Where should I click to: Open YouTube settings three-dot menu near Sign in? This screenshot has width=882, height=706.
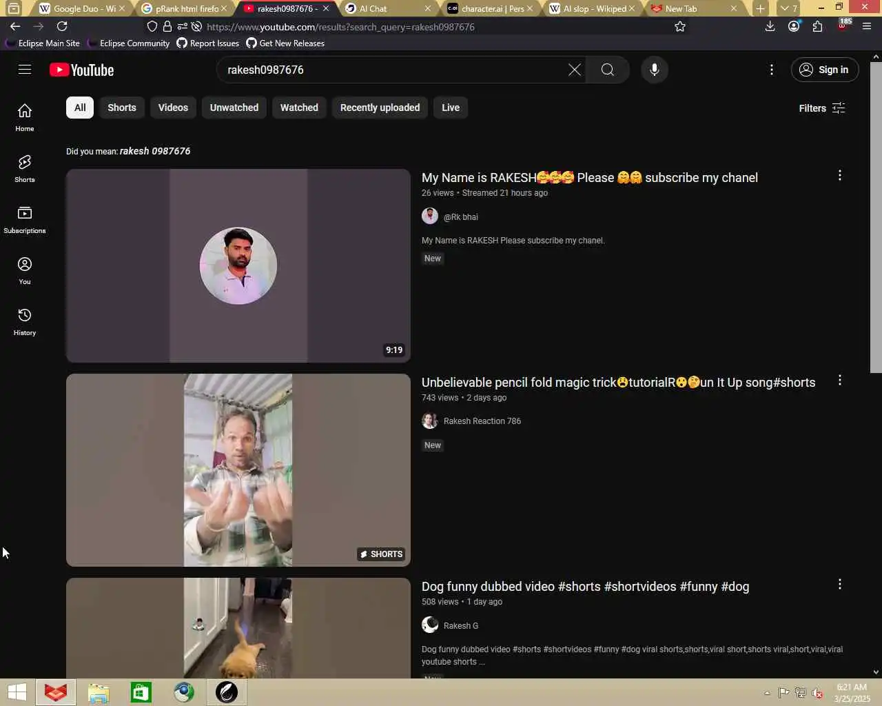(x=772, y=70)
